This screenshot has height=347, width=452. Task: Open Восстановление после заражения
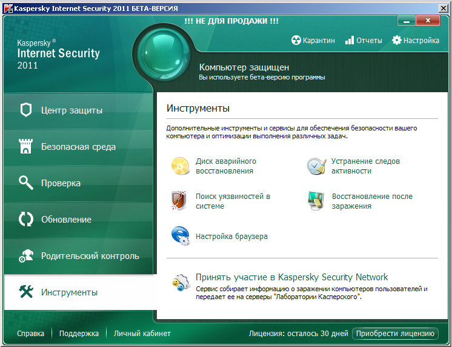pos(372,201)
